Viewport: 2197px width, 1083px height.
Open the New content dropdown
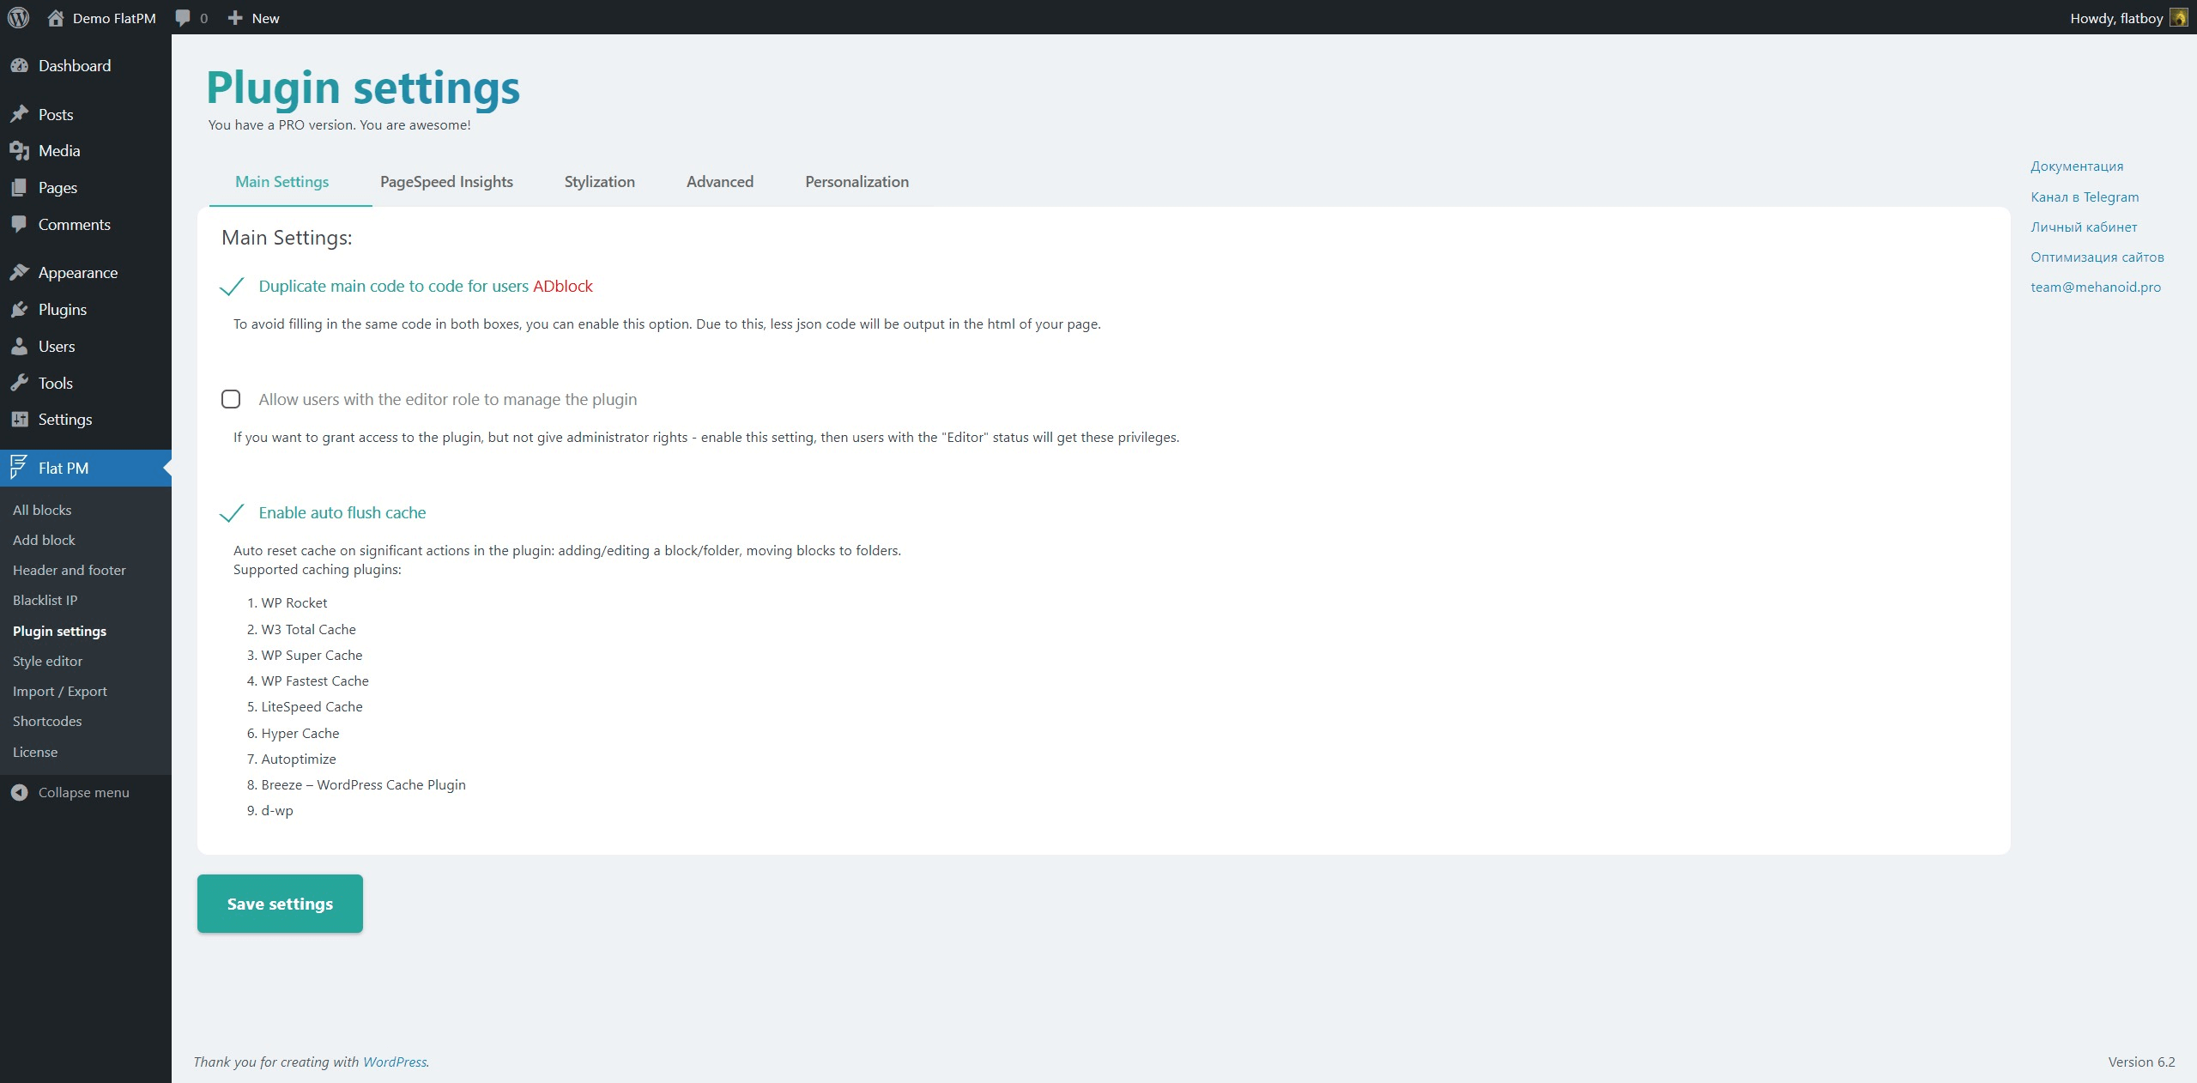(x=254, y=18)
